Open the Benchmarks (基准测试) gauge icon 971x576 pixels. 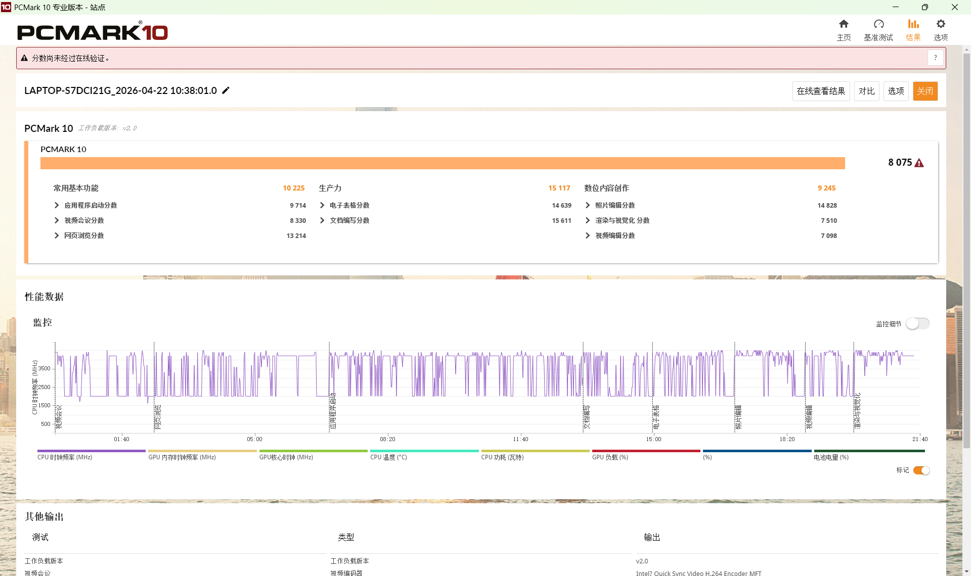pyautogui.click(x=878, y=24)
